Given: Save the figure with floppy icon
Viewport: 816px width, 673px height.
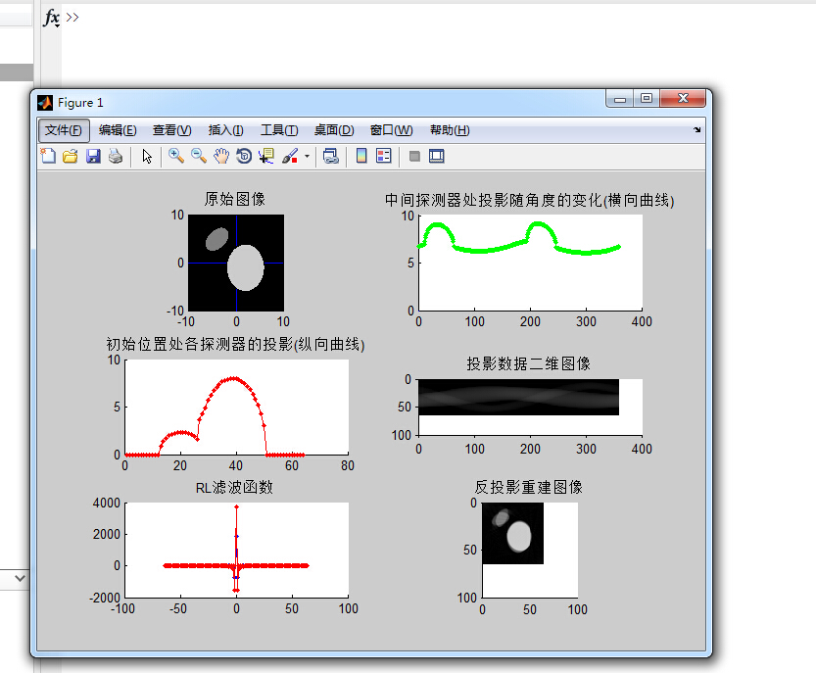Looking at the screenshot, I should pos(93,156).
